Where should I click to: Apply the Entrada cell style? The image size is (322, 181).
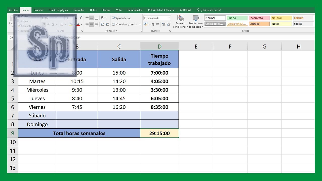pyautogui.click(x=259, y=24)
